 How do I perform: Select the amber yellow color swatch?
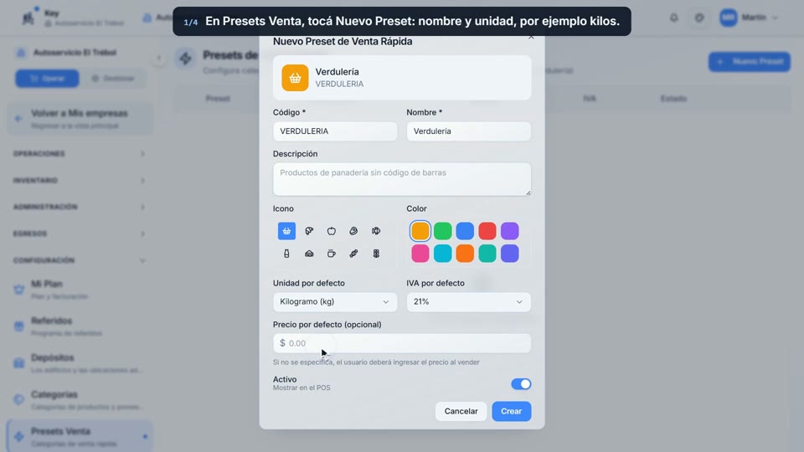coord(420,231)
